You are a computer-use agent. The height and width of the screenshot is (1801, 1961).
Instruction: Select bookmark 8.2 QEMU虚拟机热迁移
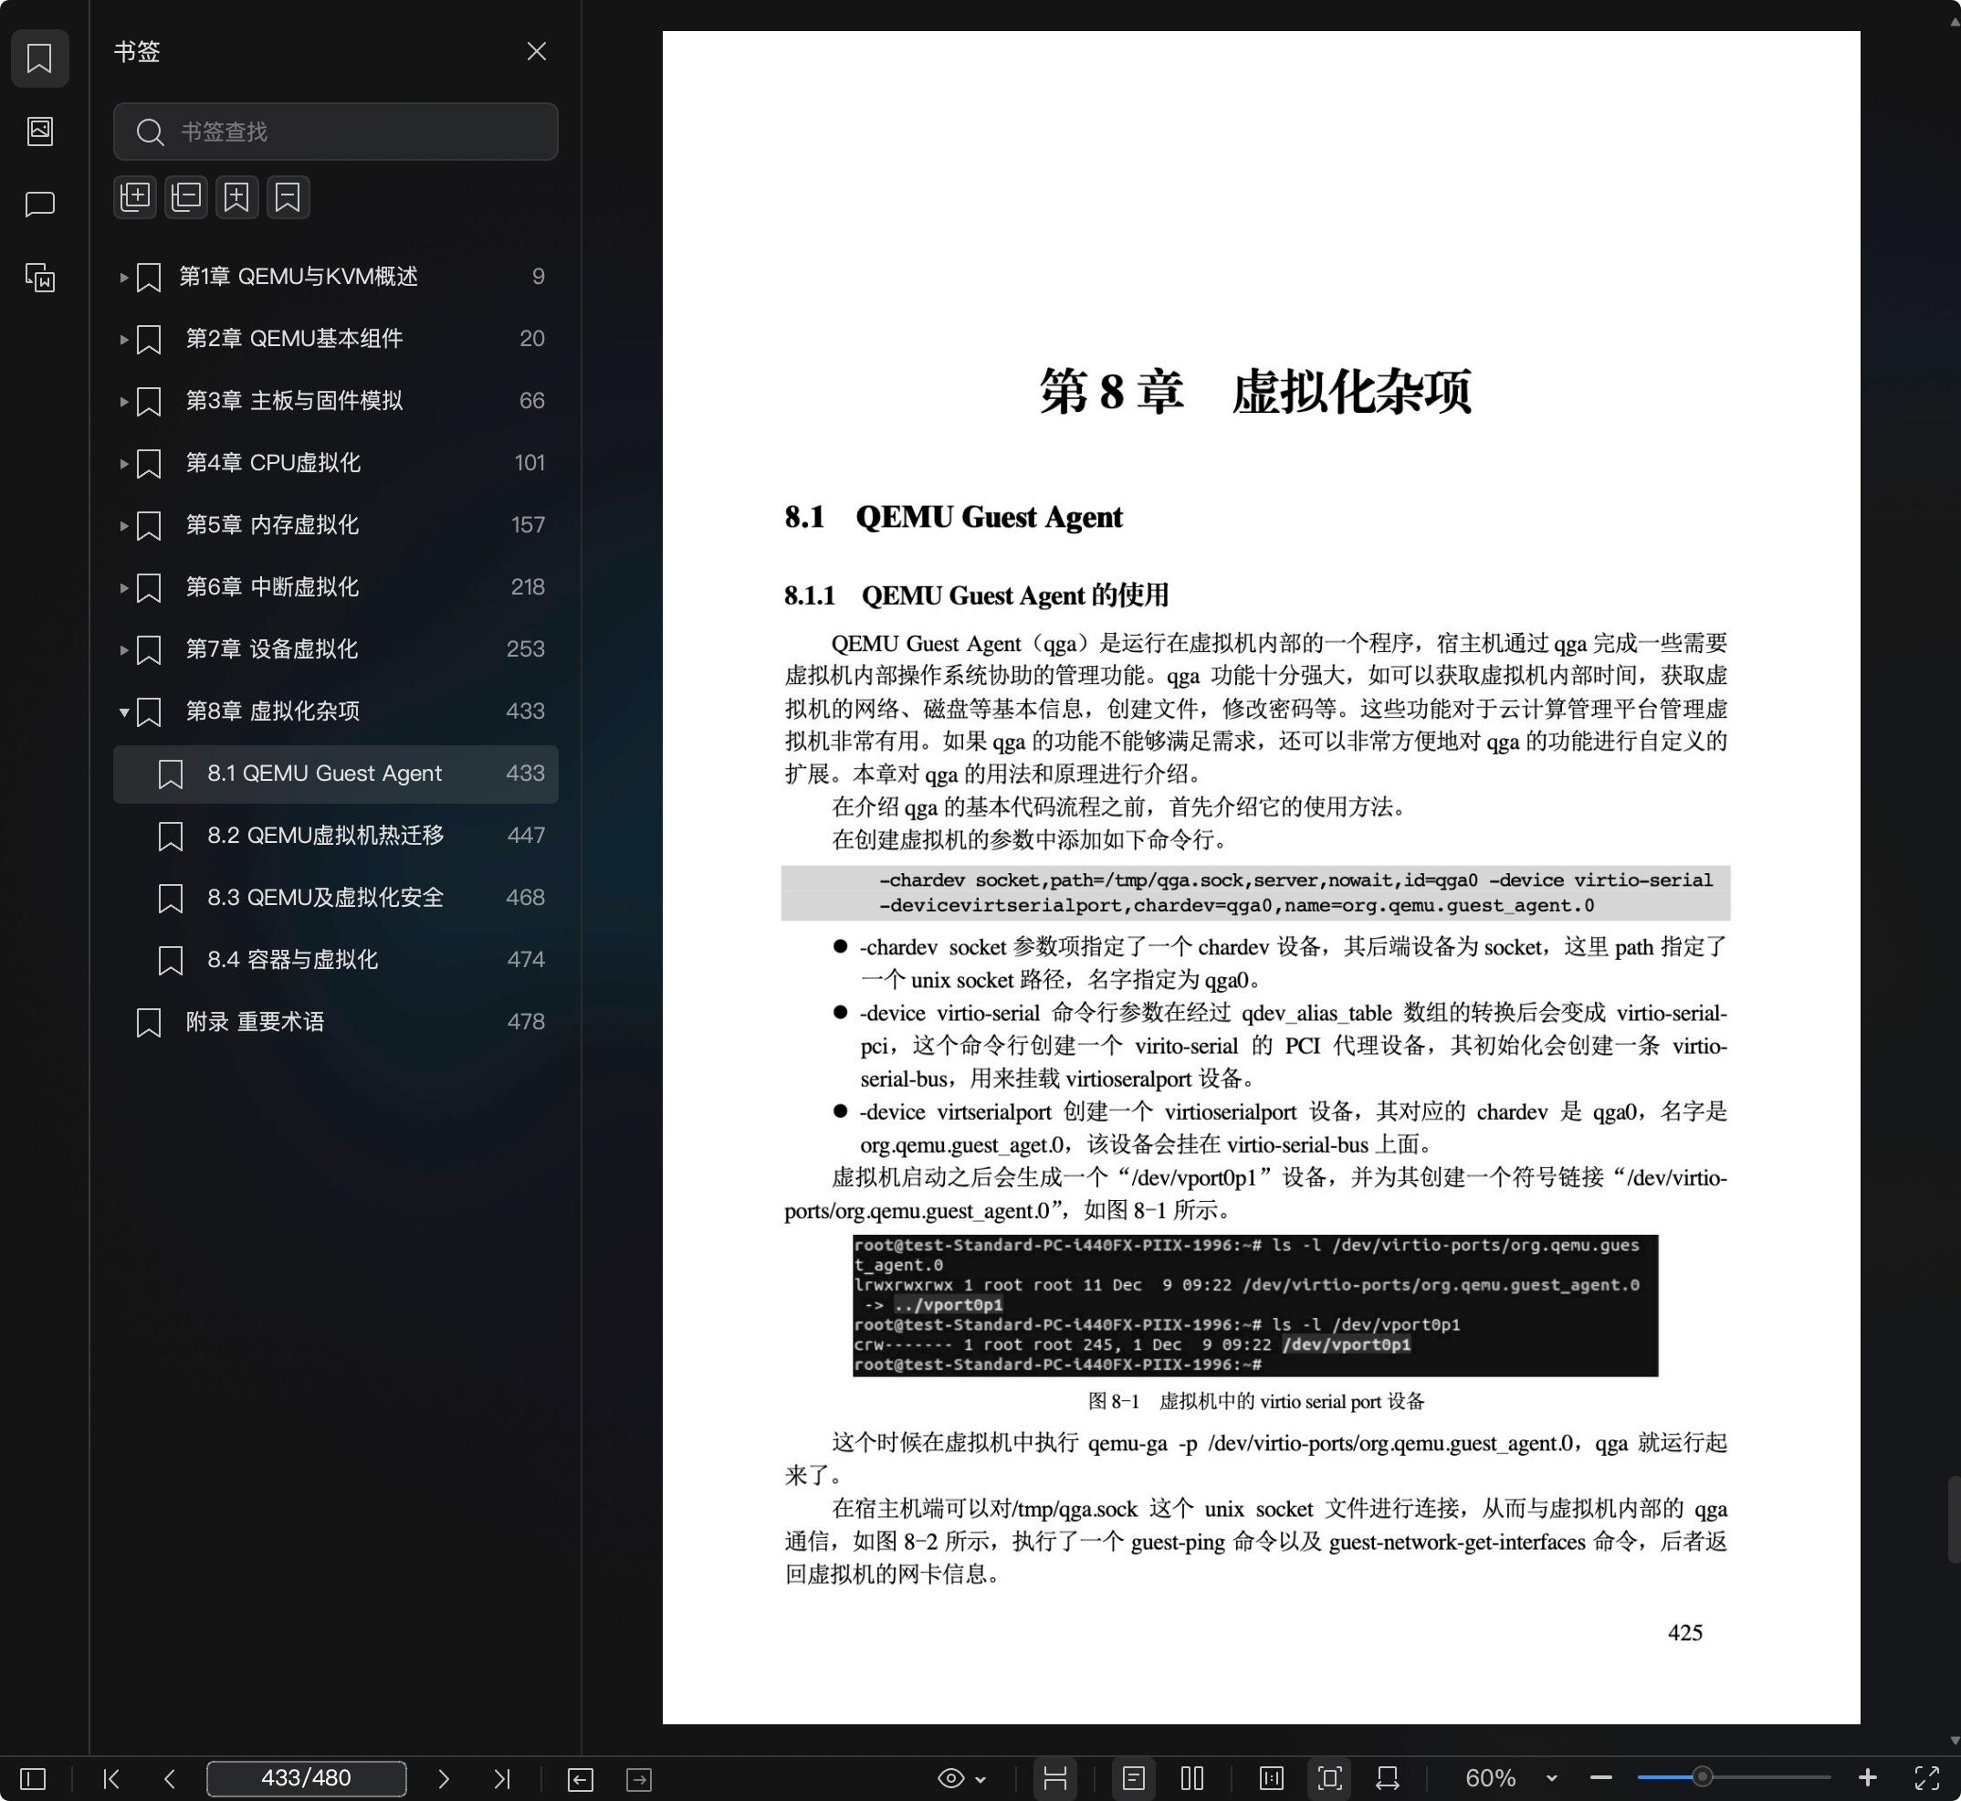335,836
